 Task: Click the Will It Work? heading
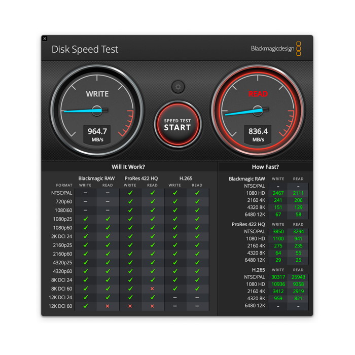(x=128, y=167)
